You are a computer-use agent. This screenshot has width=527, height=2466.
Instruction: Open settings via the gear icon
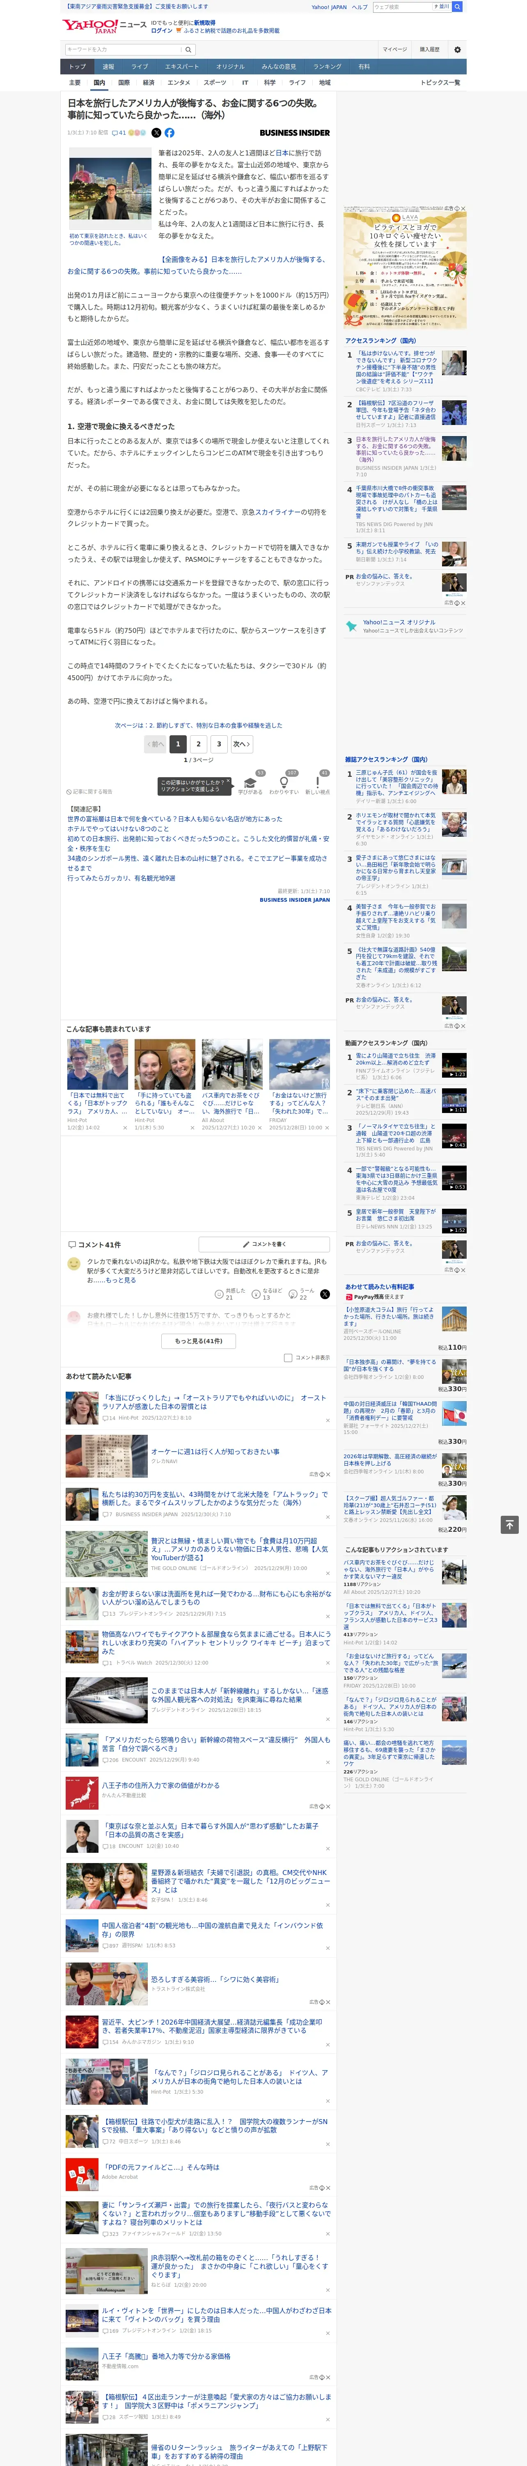[457, 50]
